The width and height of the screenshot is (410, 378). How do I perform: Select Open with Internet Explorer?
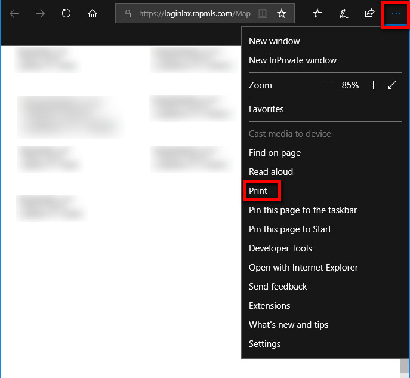pyautogui.click(x=303, y=268)
